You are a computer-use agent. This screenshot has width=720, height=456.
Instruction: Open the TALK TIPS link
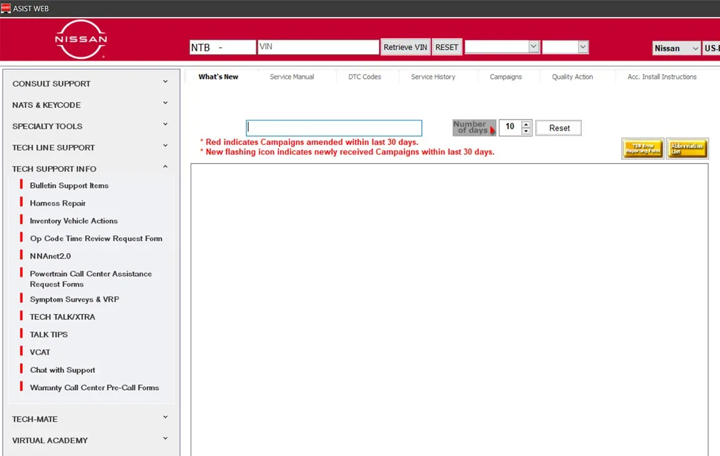coord(48,334)
